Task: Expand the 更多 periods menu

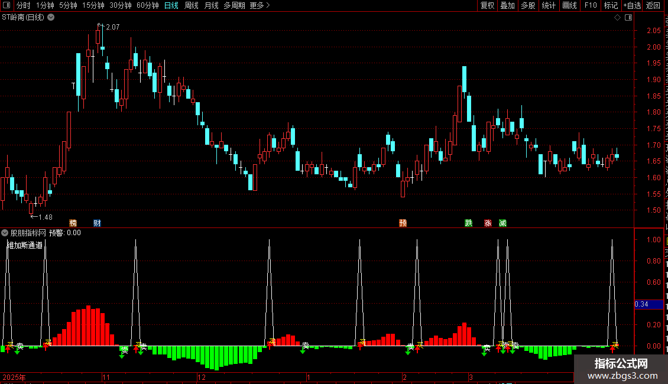Action: tap(260, 5)
